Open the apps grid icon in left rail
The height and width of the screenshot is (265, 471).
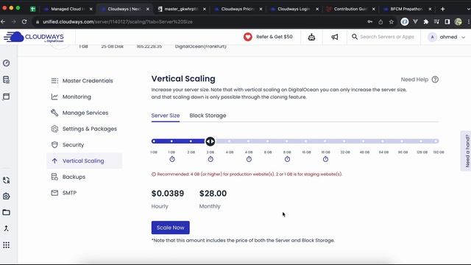[x=7, y=245]
